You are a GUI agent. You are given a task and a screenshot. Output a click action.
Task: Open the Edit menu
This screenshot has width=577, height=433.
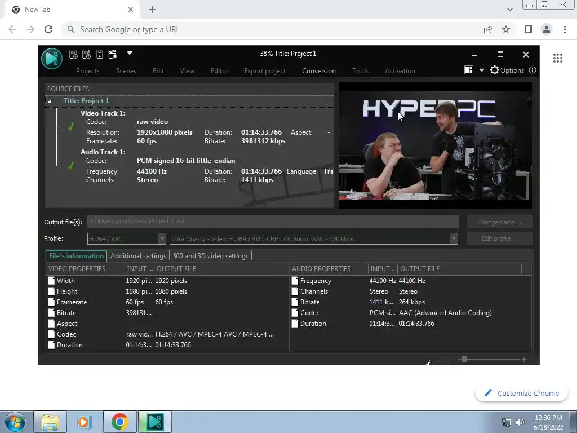click(158, 71)
